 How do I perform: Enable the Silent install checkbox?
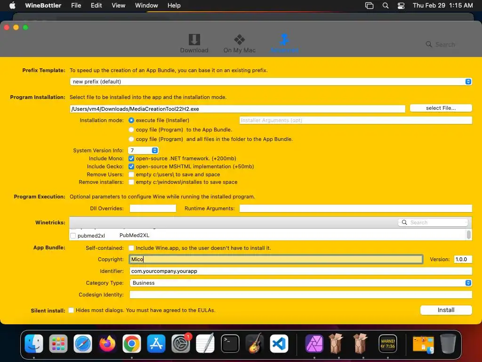coord(71,310)
